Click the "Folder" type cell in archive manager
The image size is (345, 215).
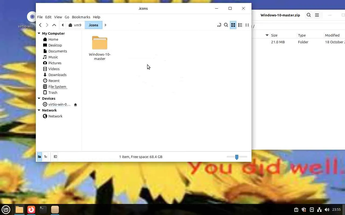click(303, 42)
